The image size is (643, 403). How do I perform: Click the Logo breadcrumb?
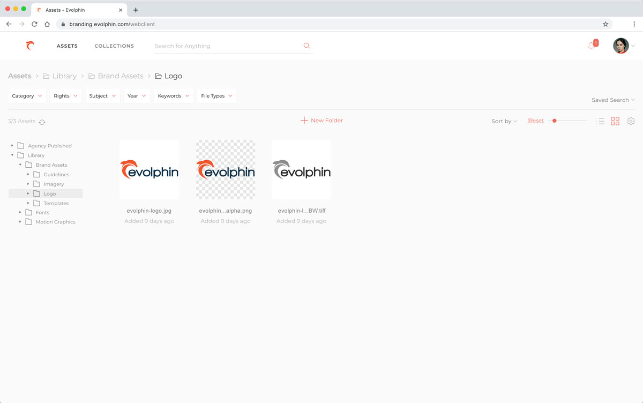[169, 76]
